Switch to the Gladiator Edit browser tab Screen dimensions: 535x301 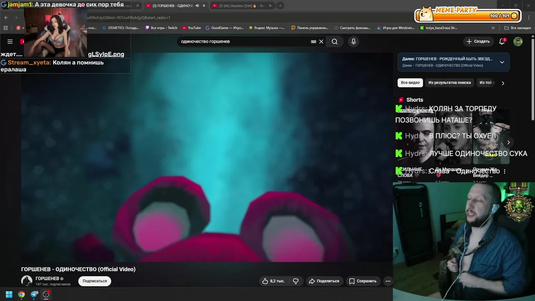pos(242,5)
